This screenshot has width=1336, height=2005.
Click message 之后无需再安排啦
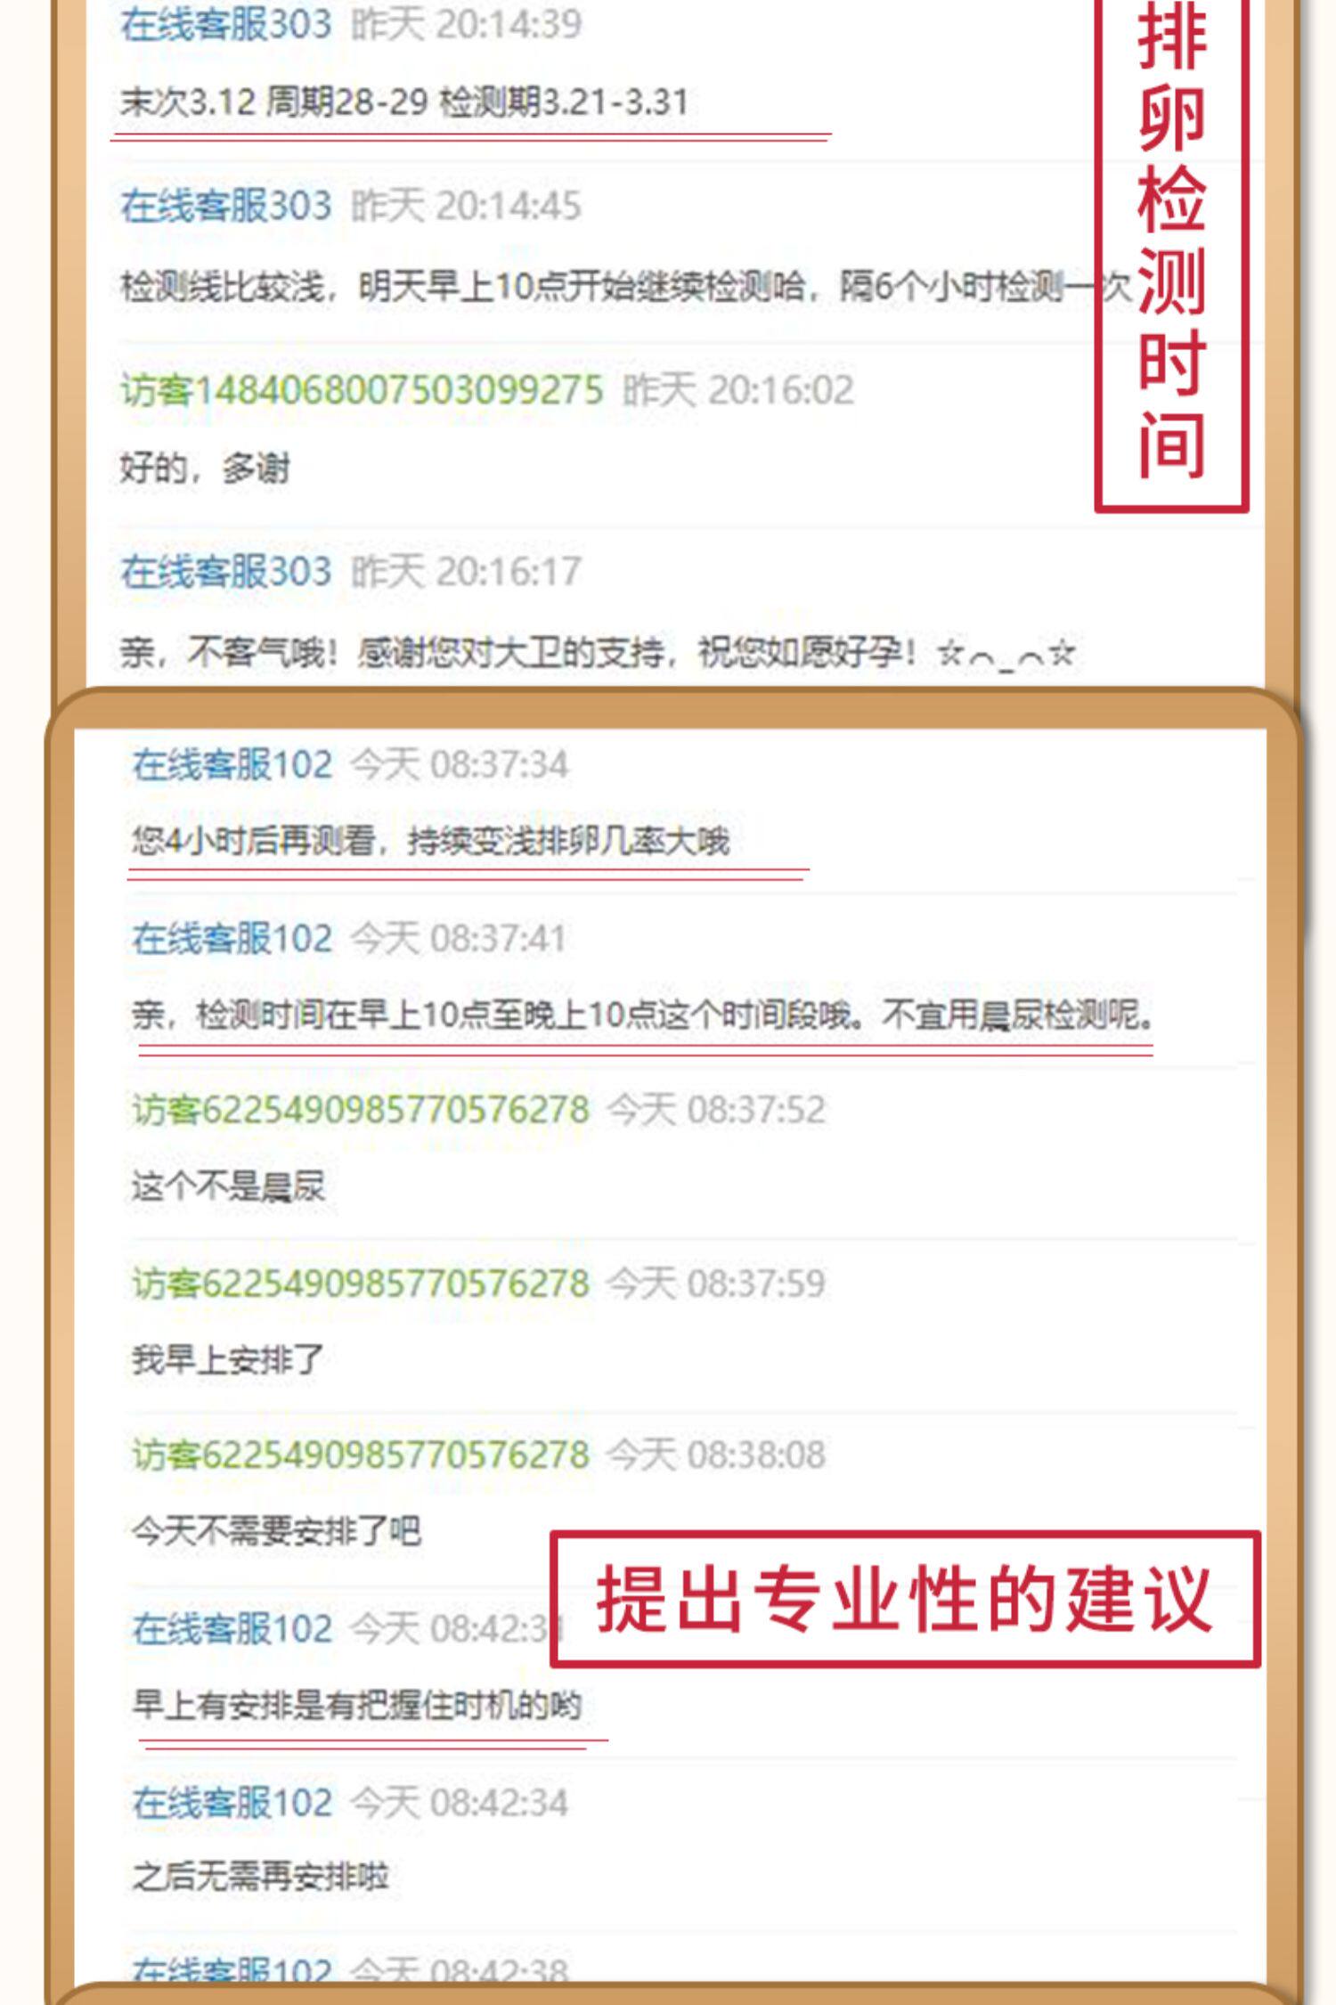point(261,1878)
